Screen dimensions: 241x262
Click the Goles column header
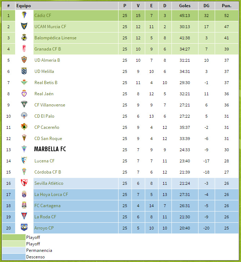point(185,6)
